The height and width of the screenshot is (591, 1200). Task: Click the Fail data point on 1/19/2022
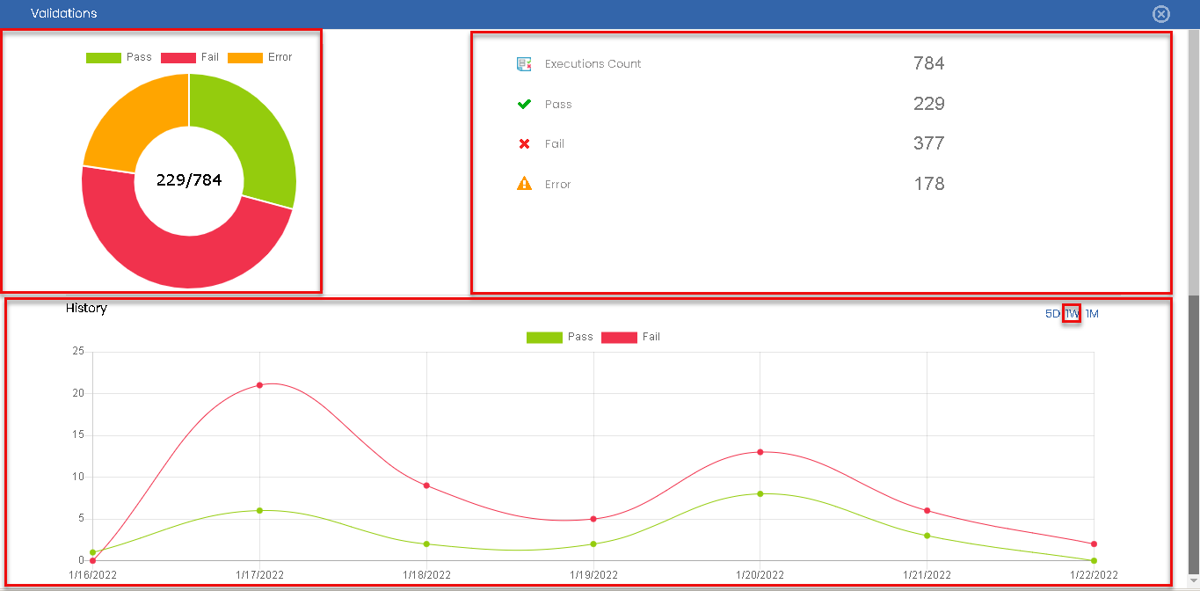tap(593, 519)
